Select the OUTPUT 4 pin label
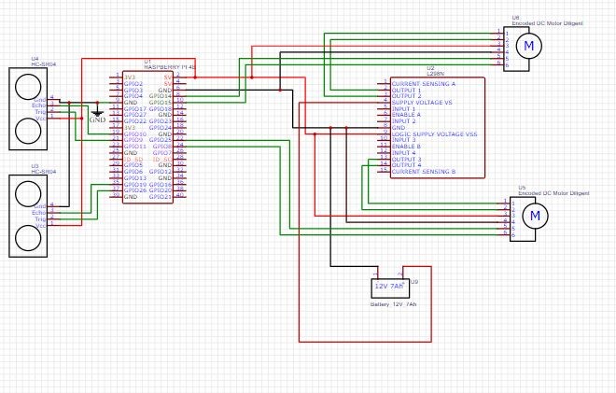 (406, 165)
